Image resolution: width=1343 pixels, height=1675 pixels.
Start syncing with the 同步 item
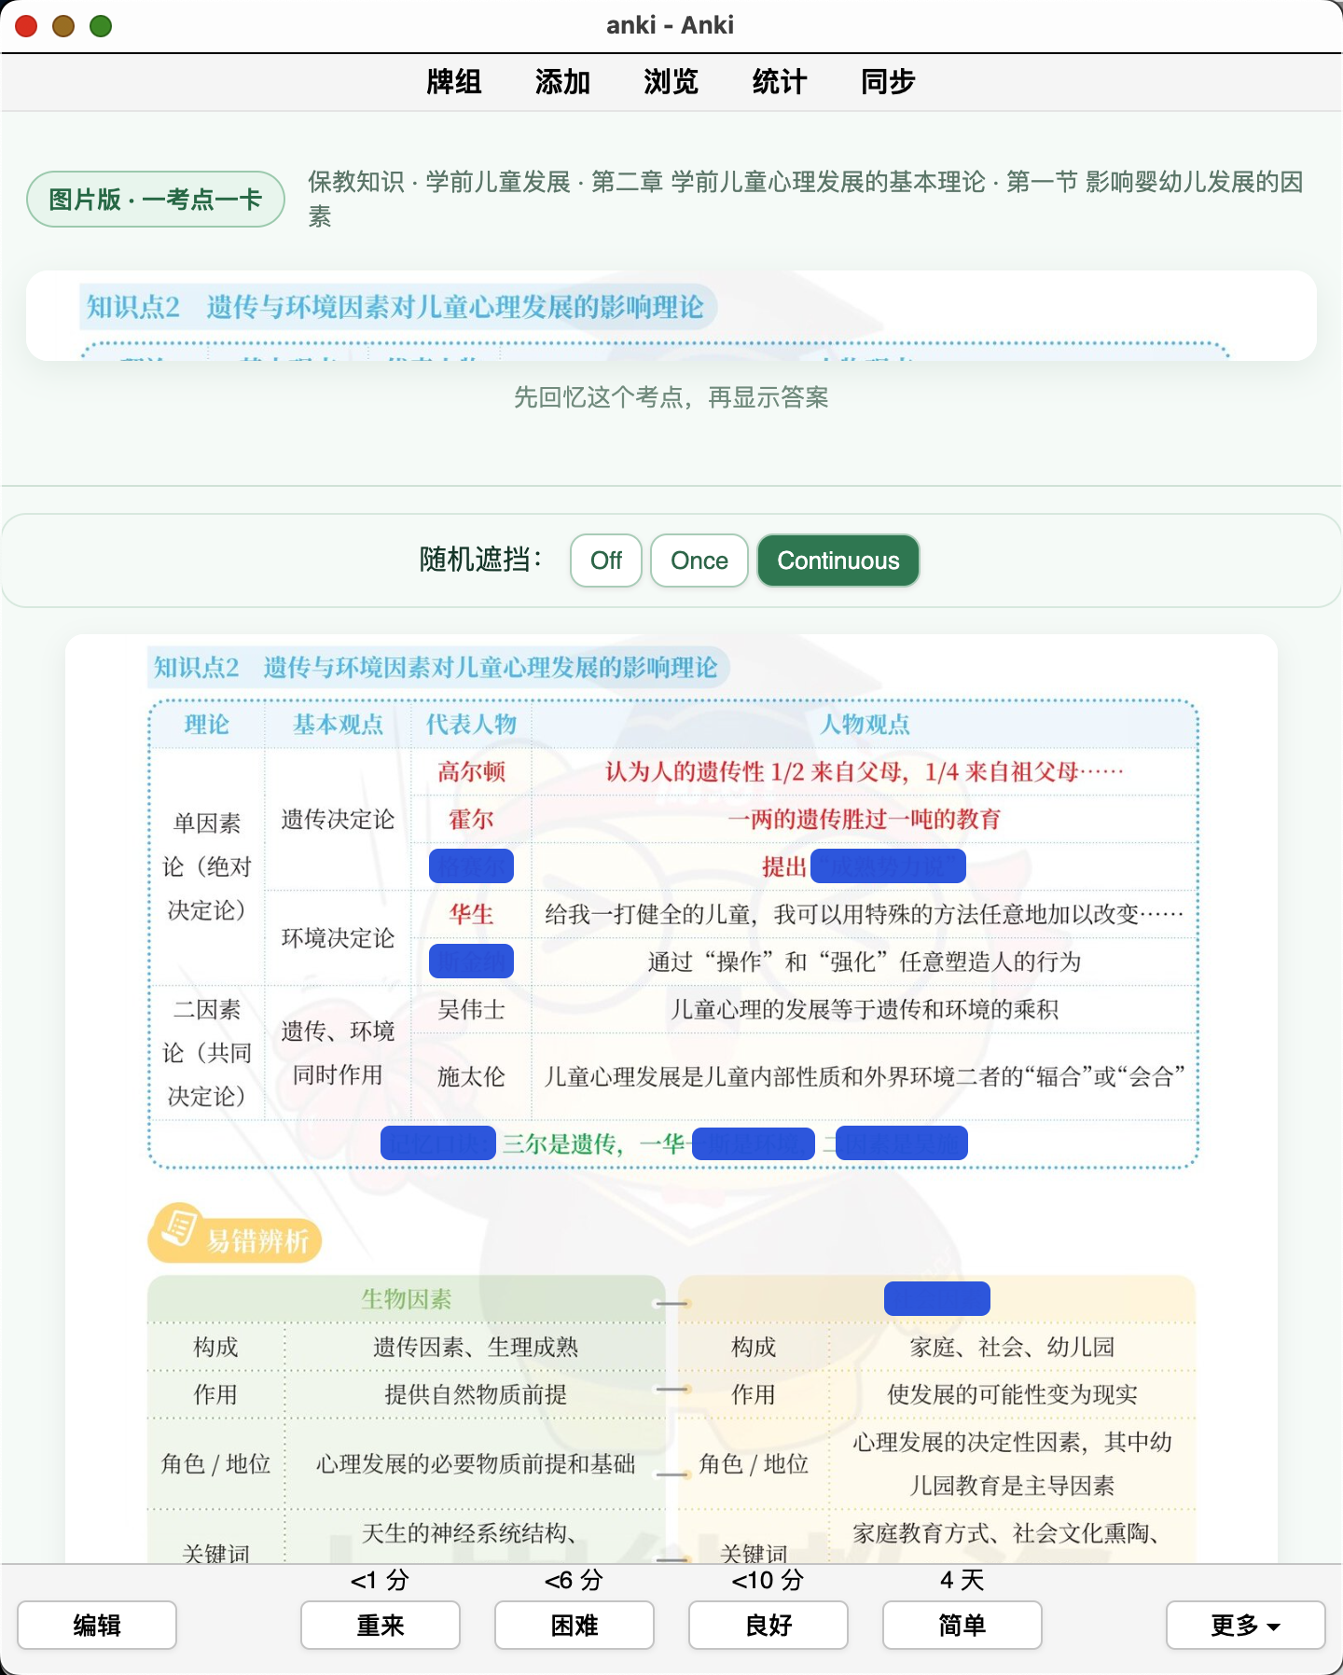pyautogui.click(x=888, y=82)
